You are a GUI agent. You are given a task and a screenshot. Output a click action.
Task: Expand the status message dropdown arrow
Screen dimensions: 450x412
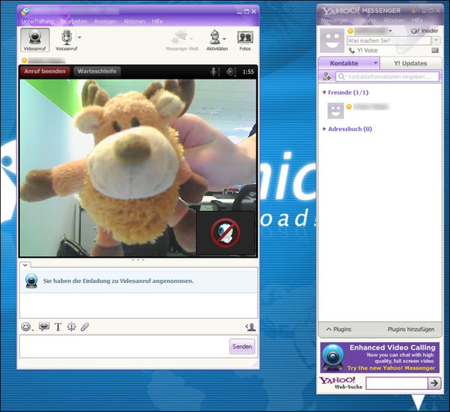pyautogui.click(x=436, y=41)
